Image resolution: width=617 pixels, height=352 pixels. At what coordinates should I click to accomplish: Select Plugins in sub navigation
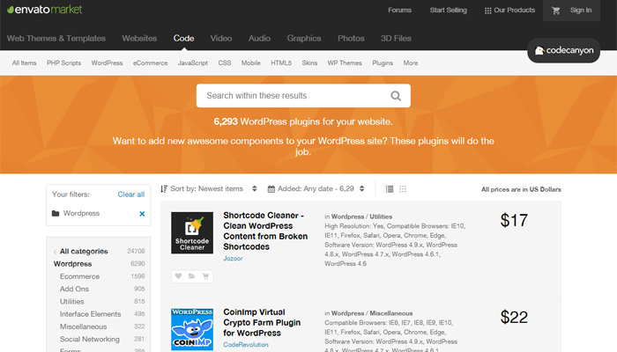tap(383, 62)
